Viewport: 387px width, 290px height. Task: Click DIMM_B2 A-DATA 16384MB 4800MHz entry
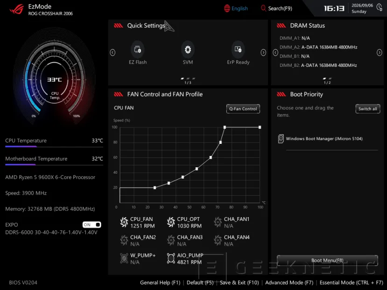pos(318,65)
